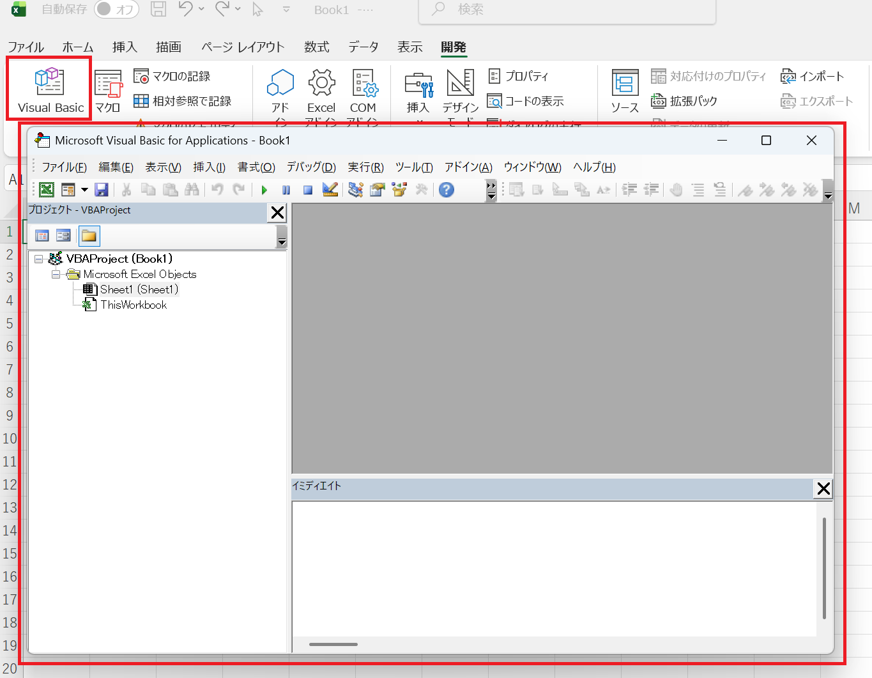
Task: Open VBA ヘルプ(H) menu
Action: pos(594,167)
